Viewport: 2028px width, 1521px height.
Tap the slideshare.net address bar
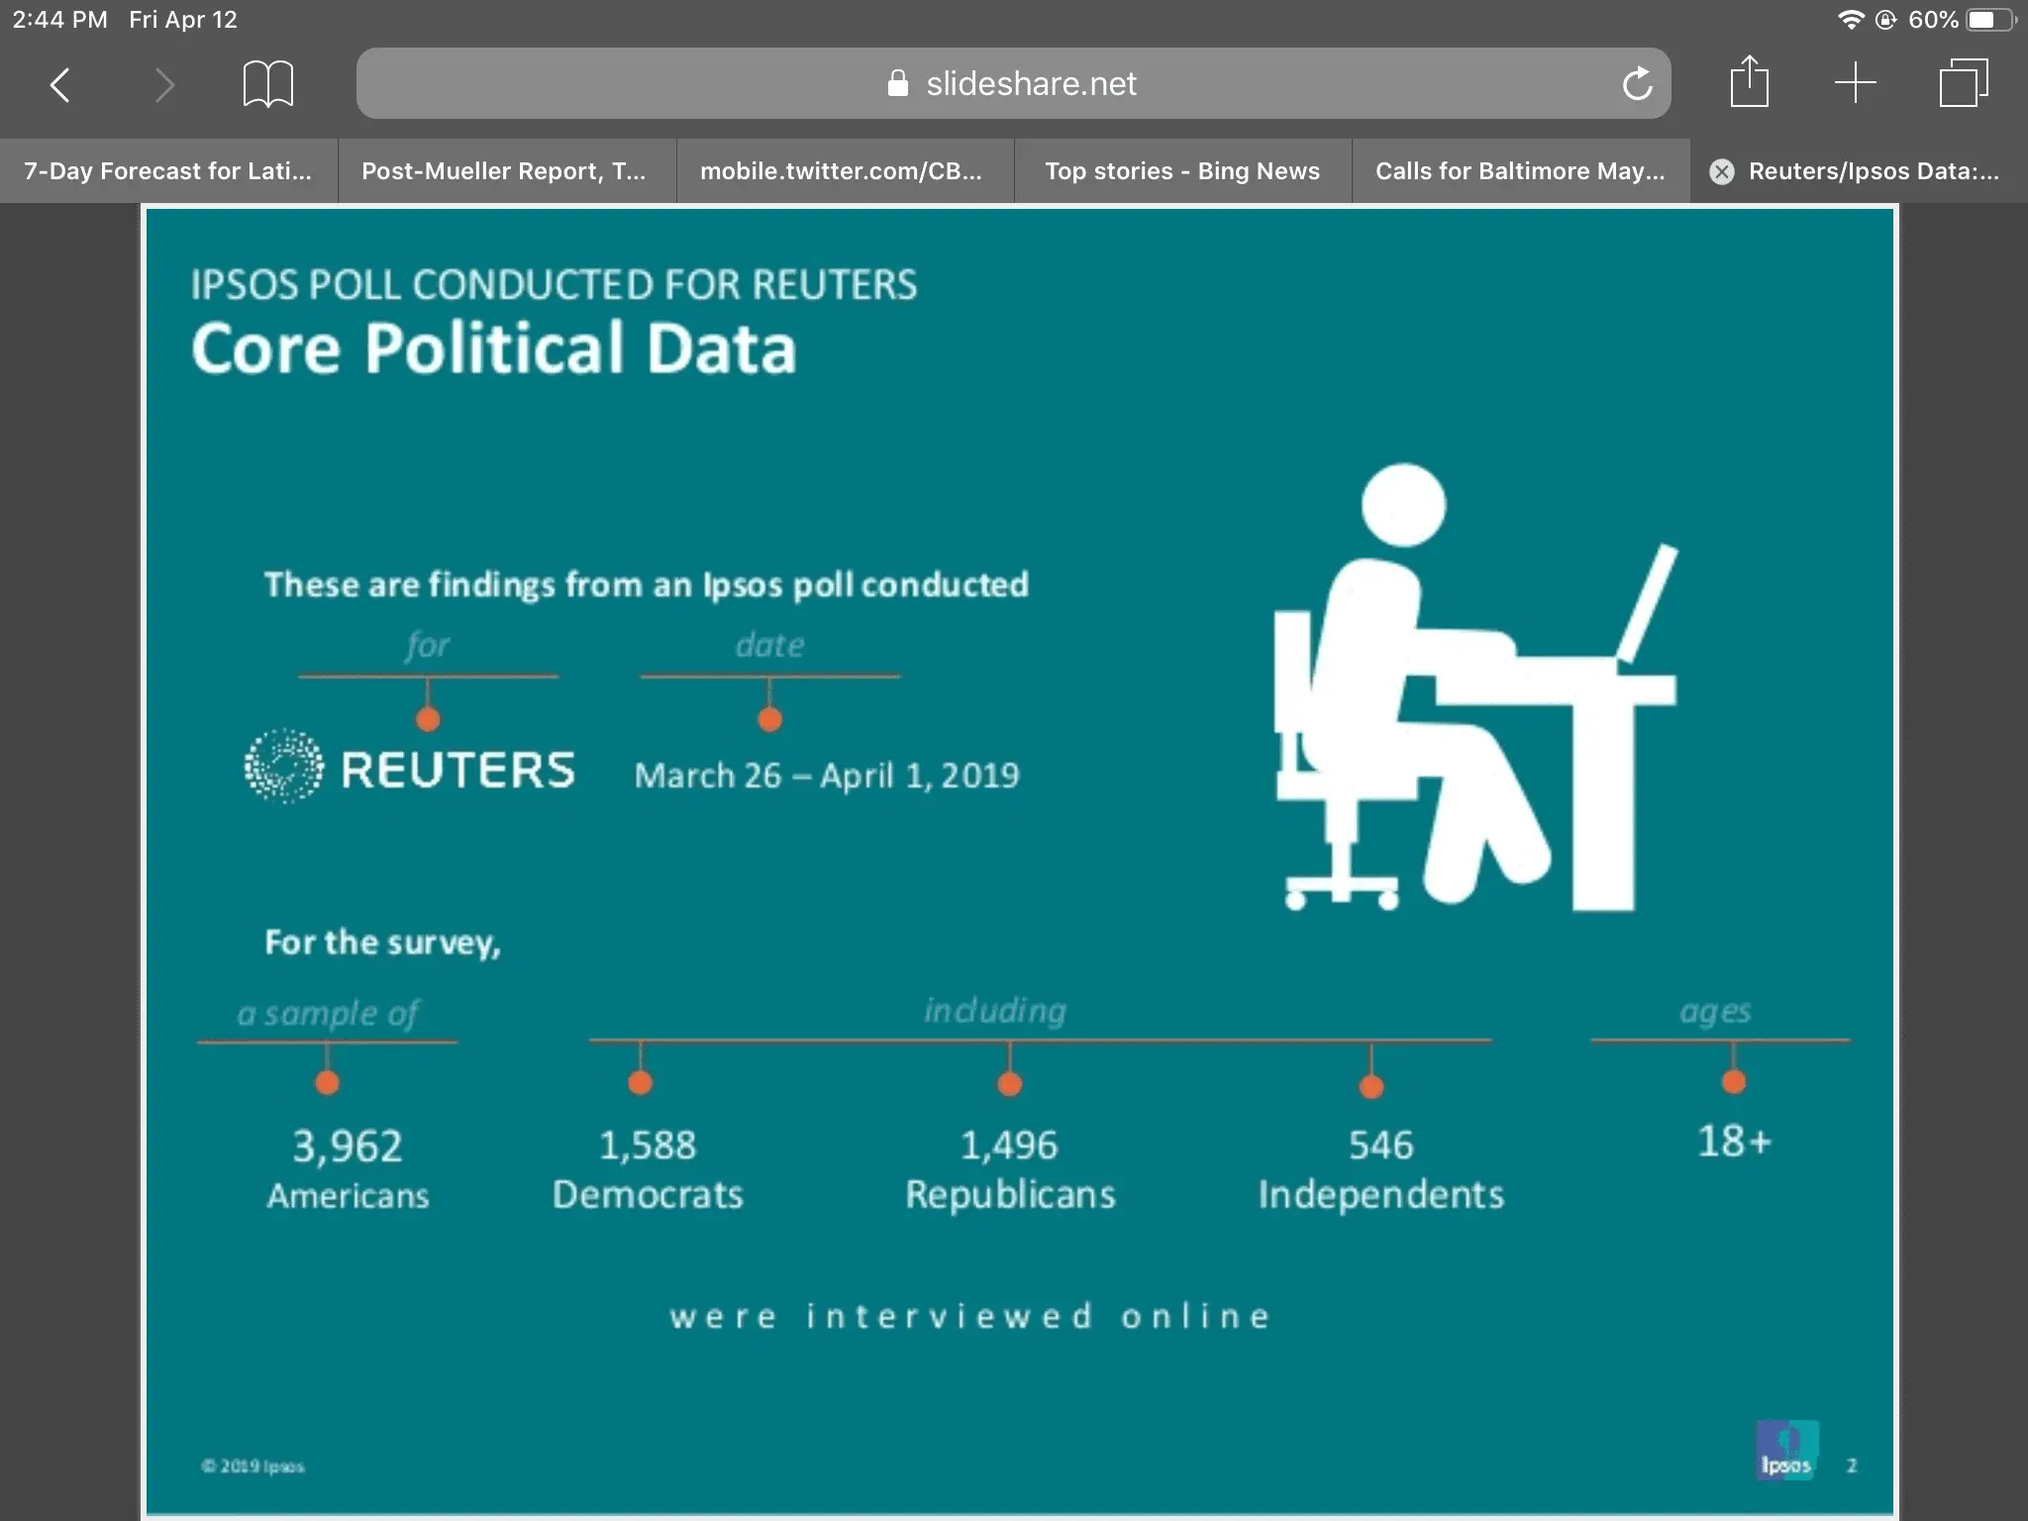tap(1012, 84)
